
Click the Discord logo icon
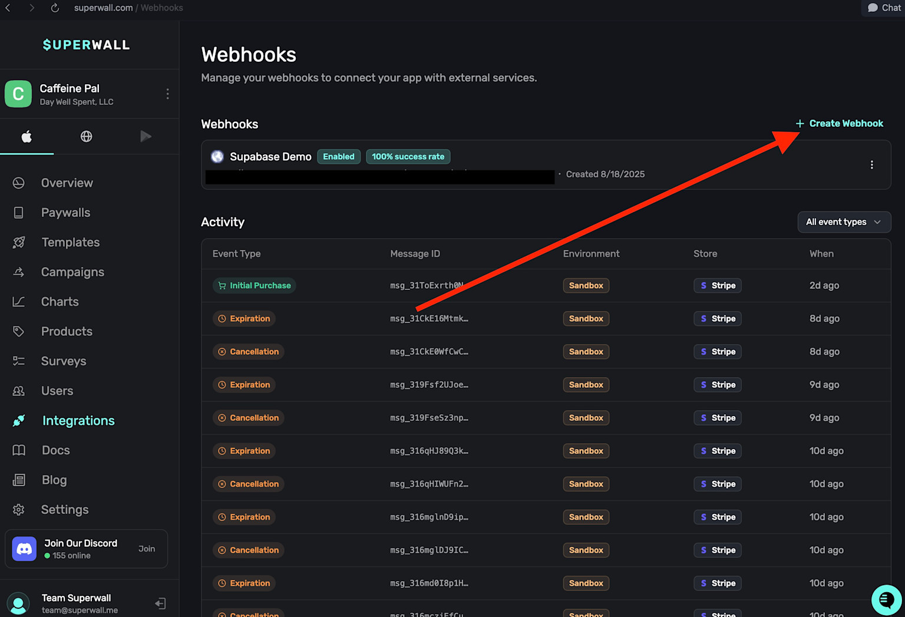24,549
